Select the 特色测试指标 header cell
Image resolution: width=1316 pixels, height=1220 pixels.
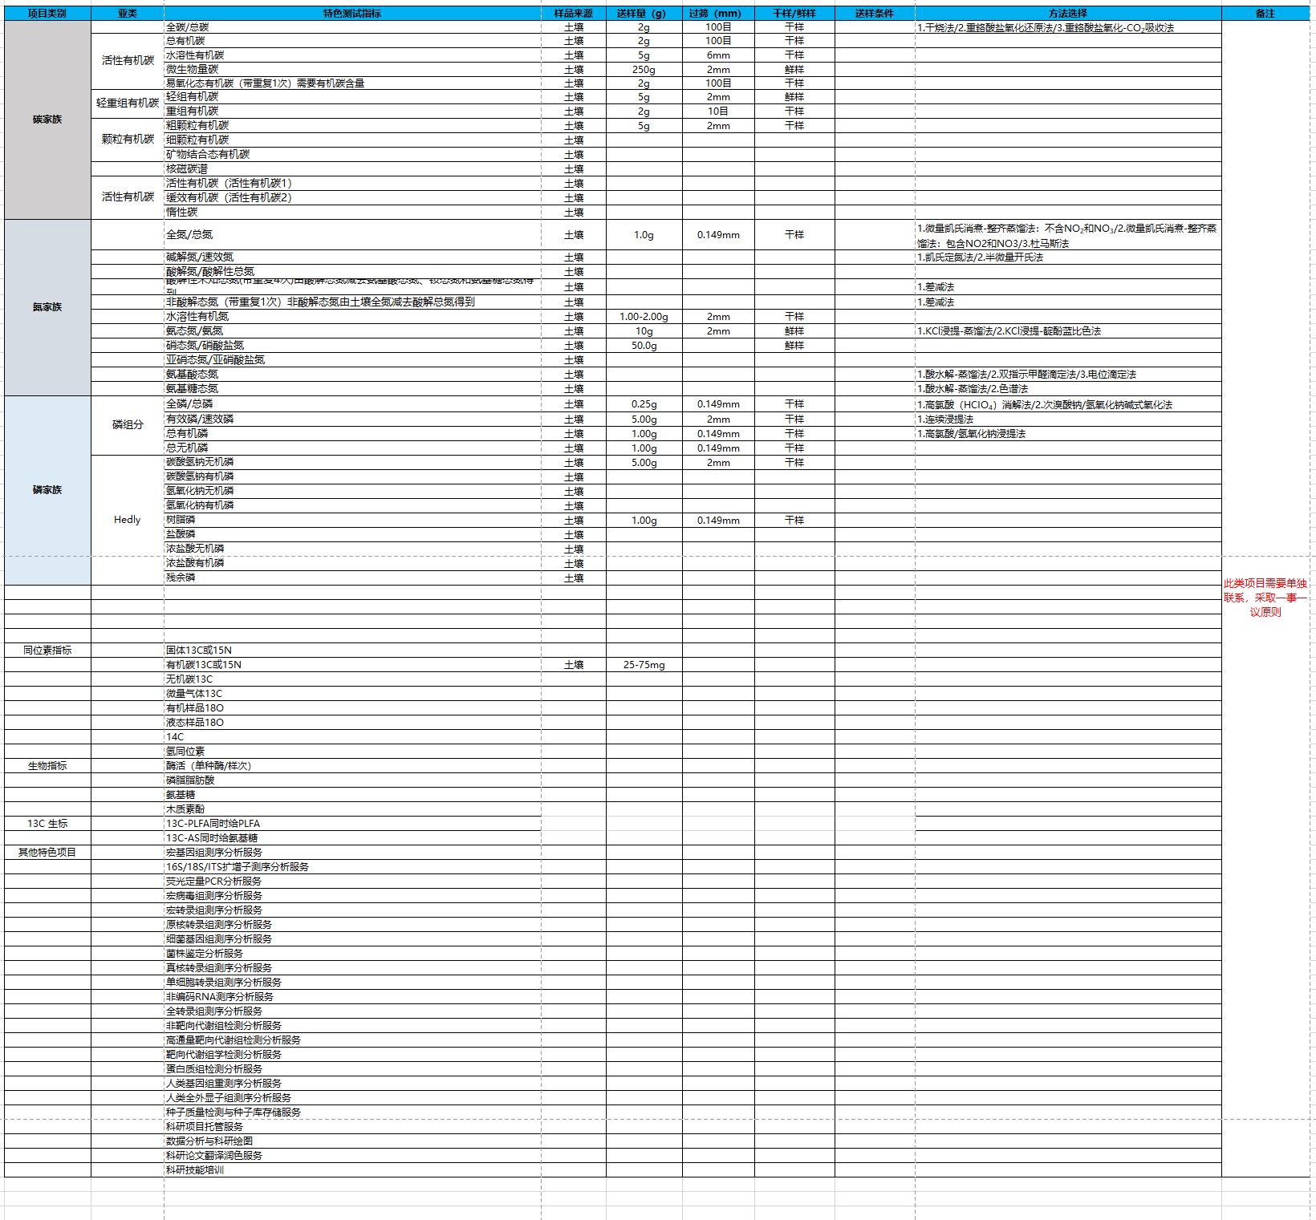352,14
